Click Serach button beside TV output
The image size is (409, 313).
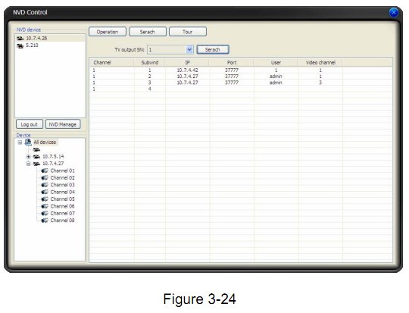(213, 49)
